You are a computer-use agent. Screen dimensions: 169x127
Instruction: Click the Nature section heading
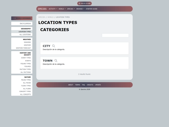(x=28, y=77)
